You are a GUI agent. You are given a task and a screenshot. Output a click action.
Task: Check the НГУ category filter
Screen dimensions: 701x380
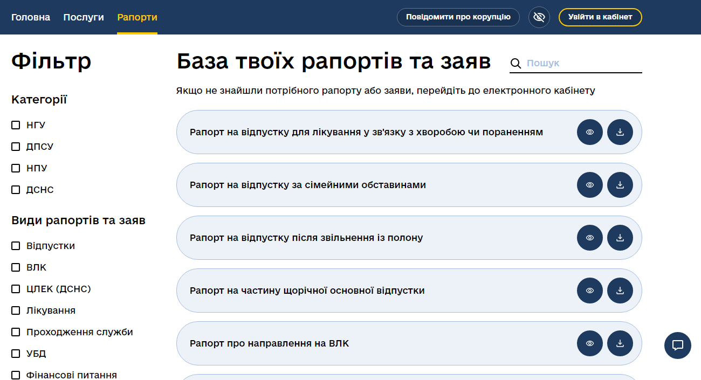click(16, 125)
